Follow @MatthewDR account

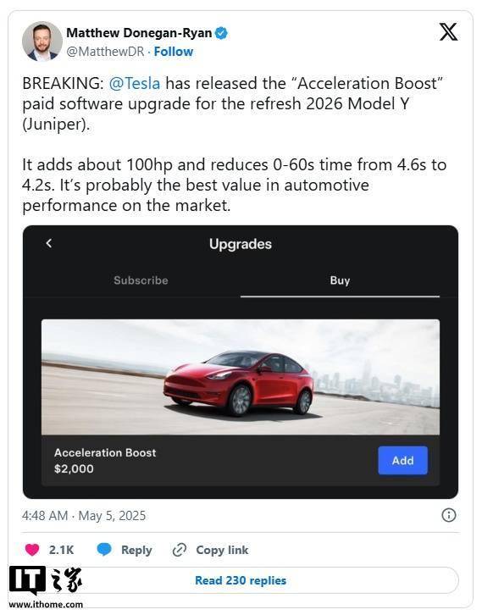pos(174,52)
